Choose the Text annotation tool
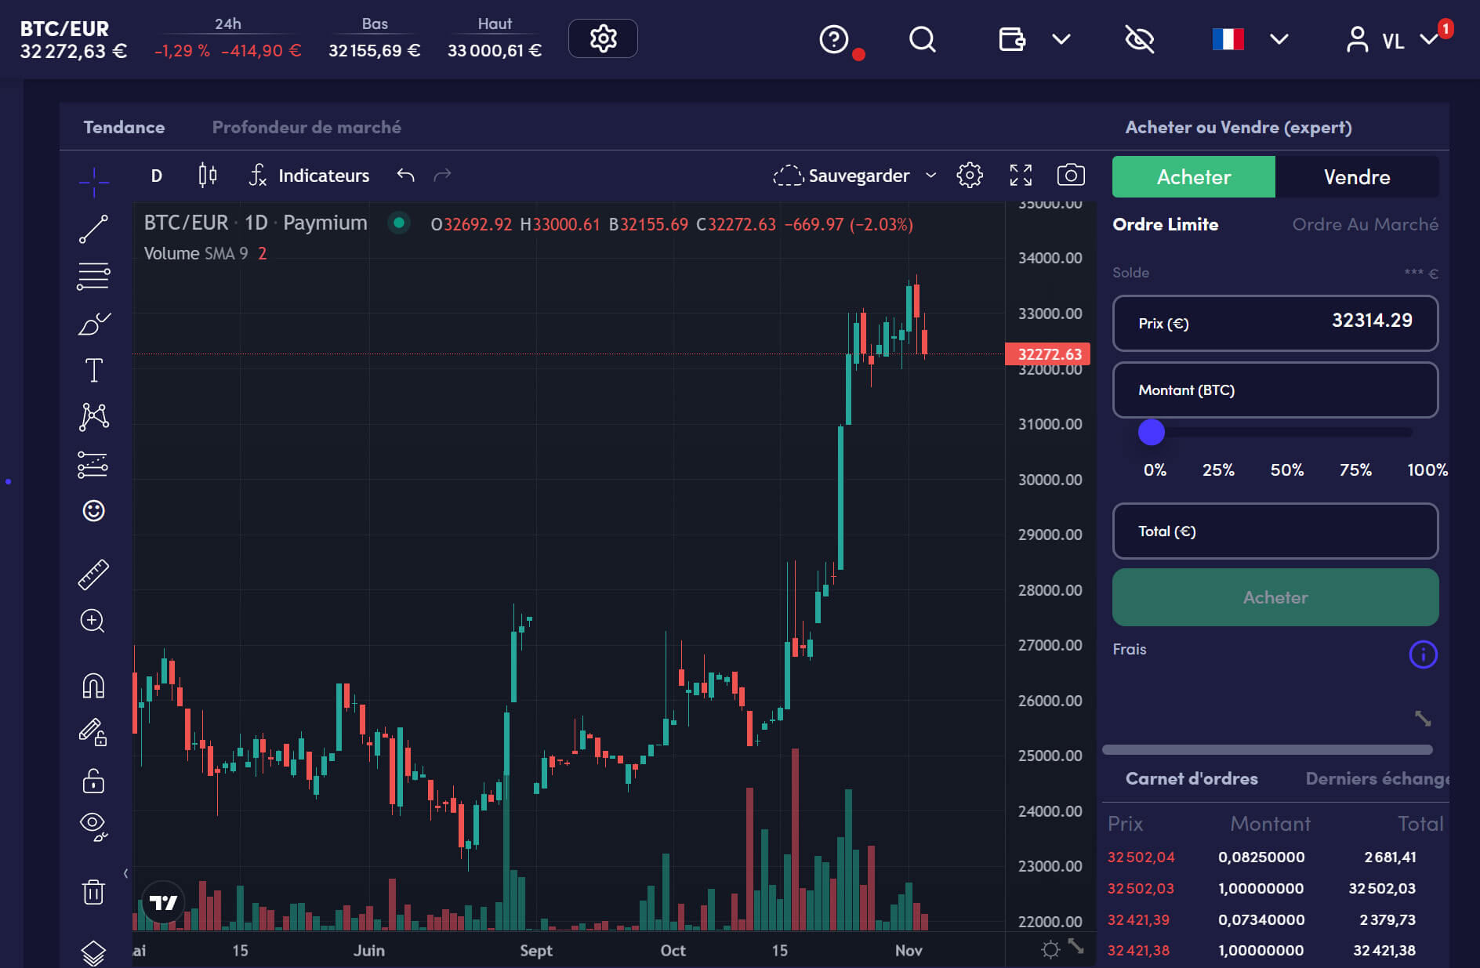1480x968 pixels. [93, 370]
